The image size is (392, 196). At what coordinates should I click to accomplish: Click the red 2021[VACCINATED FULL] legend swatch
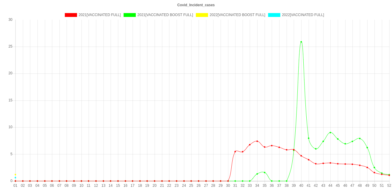[x=71, y=15]
